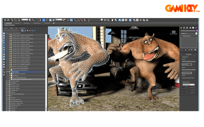Switch to the Populate ribbon tab

[47, 23]
